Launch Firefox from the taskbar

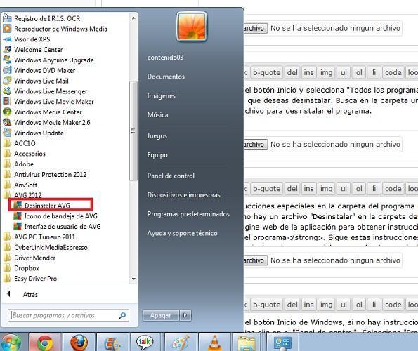tap(79, 342)
